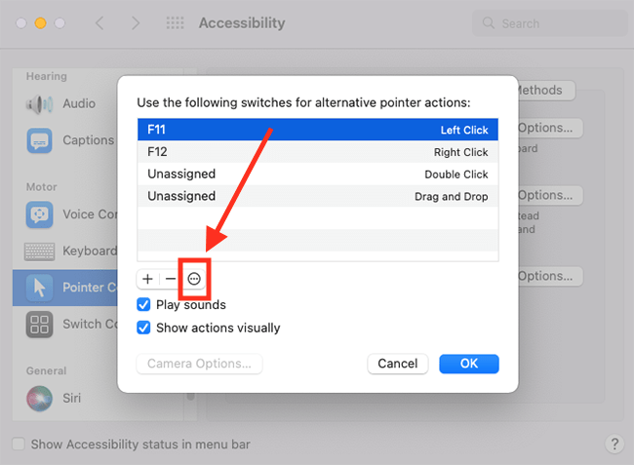Show all preferences grid icon
Screen dimensions: 634x465
pos(175,23)
